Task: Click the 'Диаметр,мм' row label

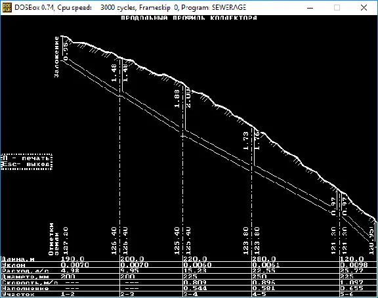Action: (26, 276)
